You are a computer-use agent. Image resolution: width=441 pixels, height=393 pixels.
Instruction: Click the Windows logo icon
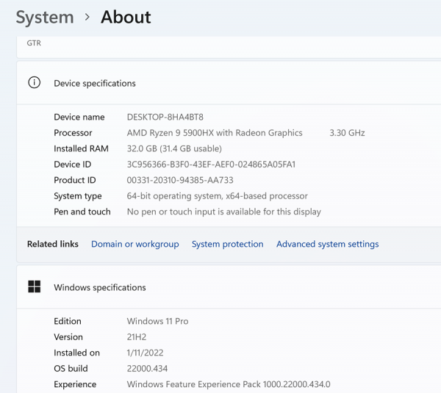coord(34,287)
